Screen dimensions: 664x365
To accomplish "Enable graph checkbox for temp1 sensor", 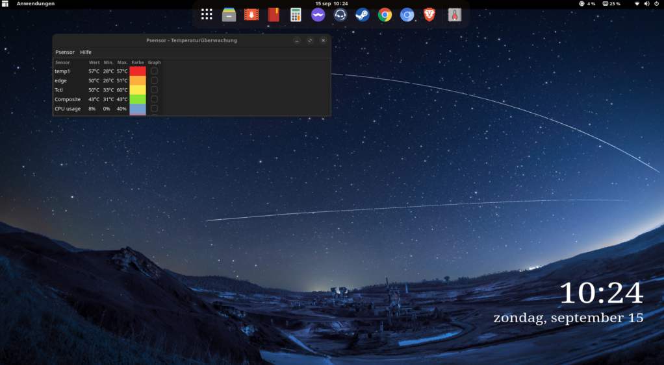I will click(154, 71).
